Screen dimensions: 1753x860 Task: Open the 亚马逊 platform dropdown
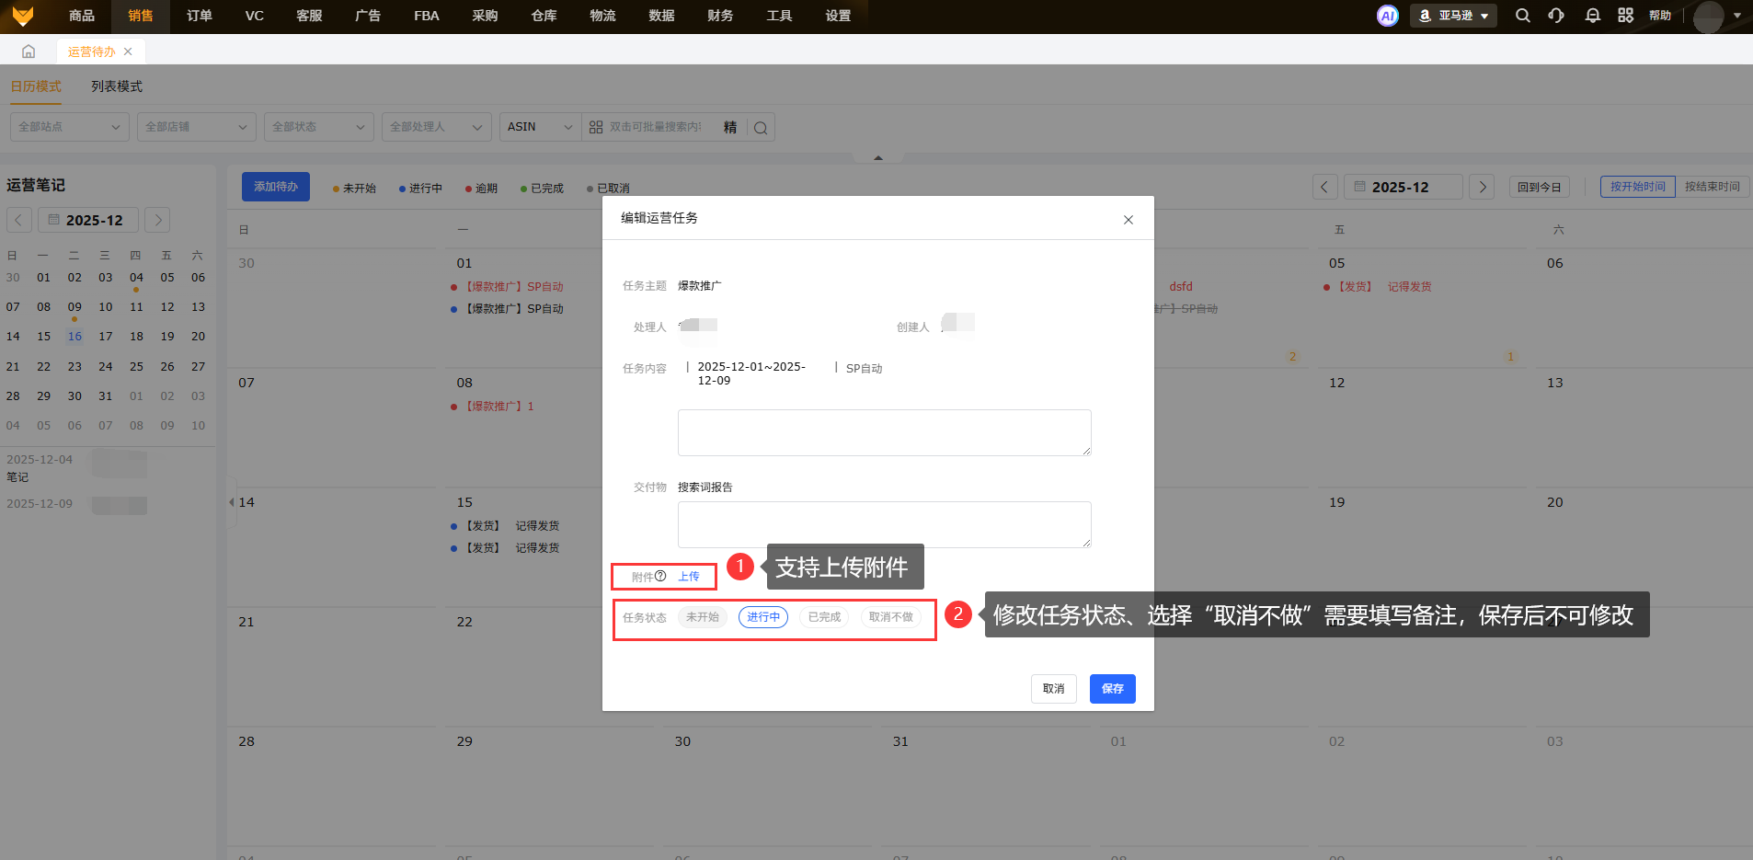[x=1453, y=16]
